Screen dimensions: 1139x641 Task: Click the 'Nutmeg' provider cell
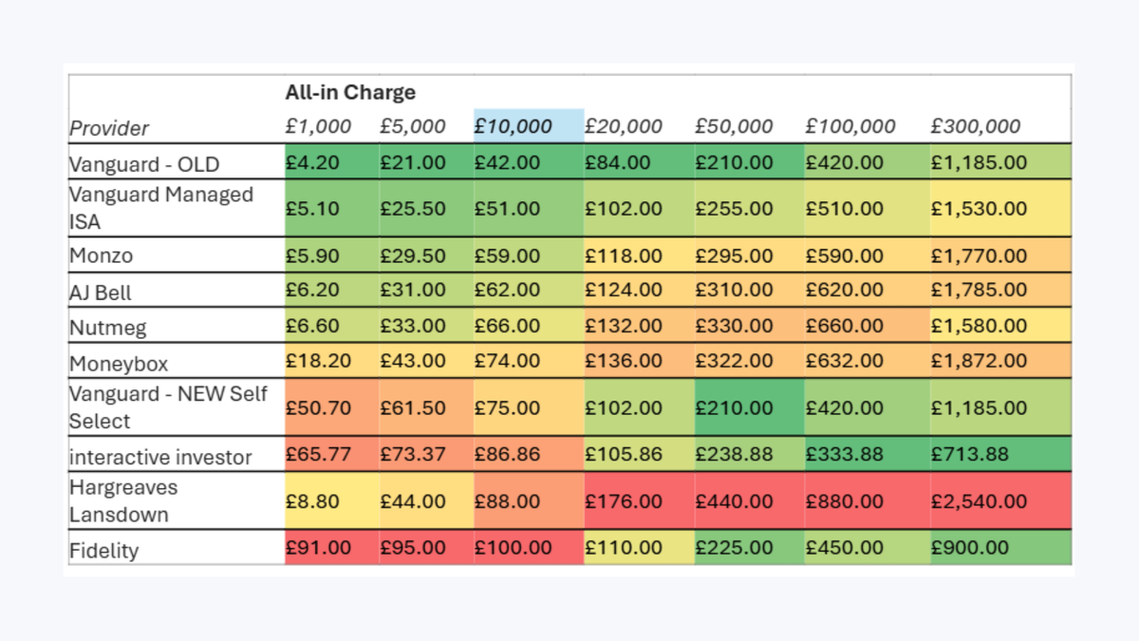(176, 326)
